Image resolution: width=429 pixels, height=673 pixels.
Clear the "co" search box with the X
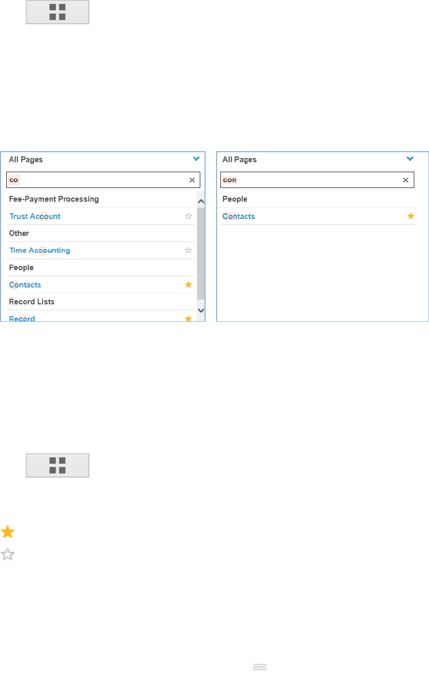(x=192, y=180)
